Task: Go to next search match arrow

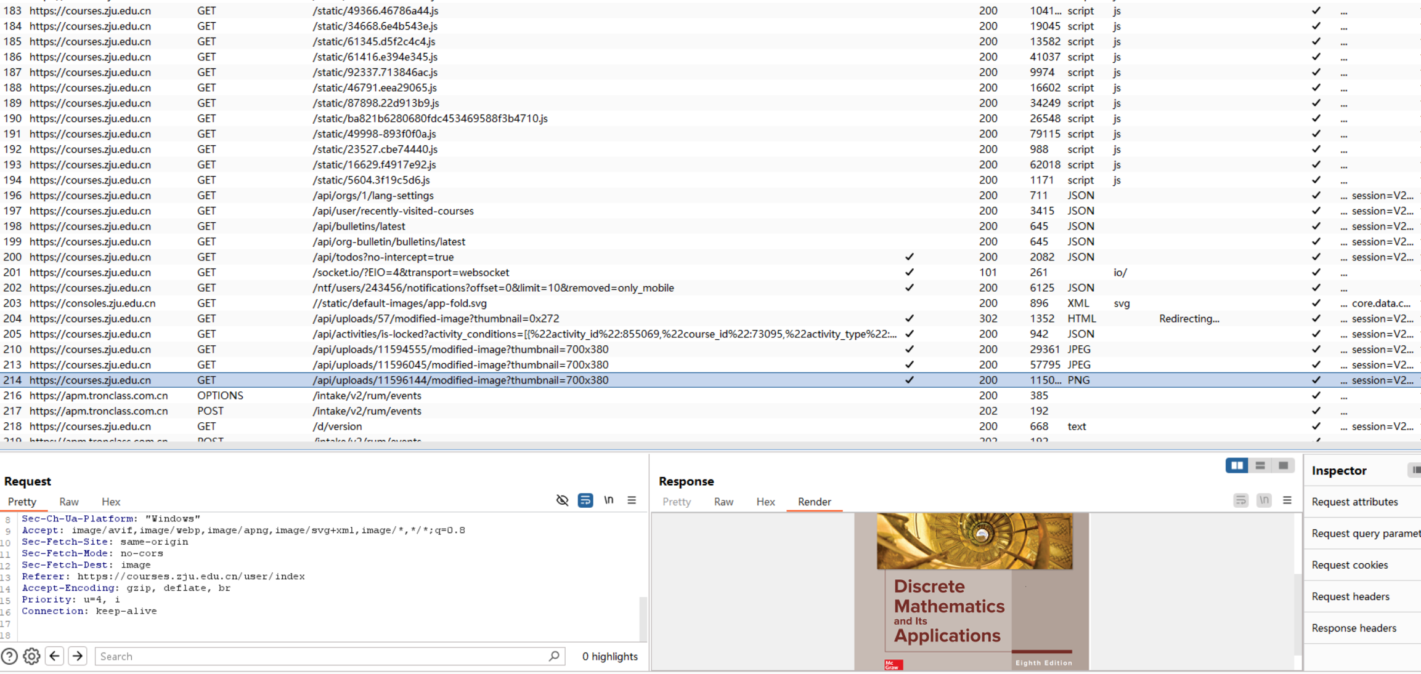Action: pyautogui.click(x=78, y=656)
